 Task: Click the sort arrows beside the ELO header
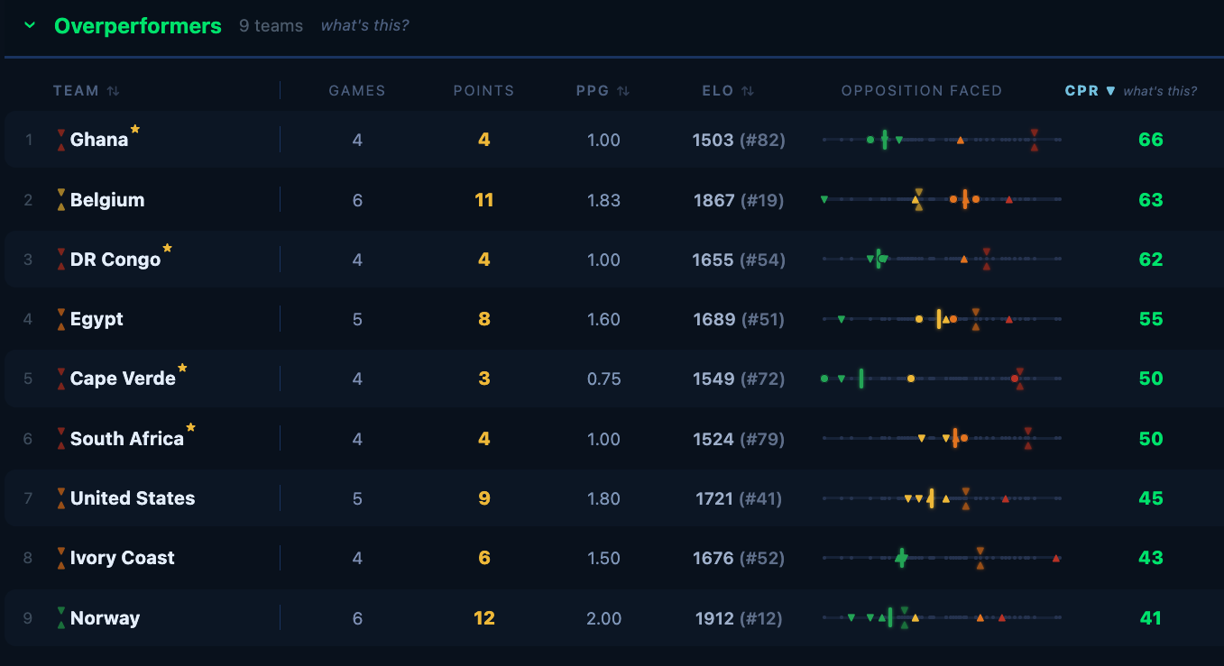748,91
